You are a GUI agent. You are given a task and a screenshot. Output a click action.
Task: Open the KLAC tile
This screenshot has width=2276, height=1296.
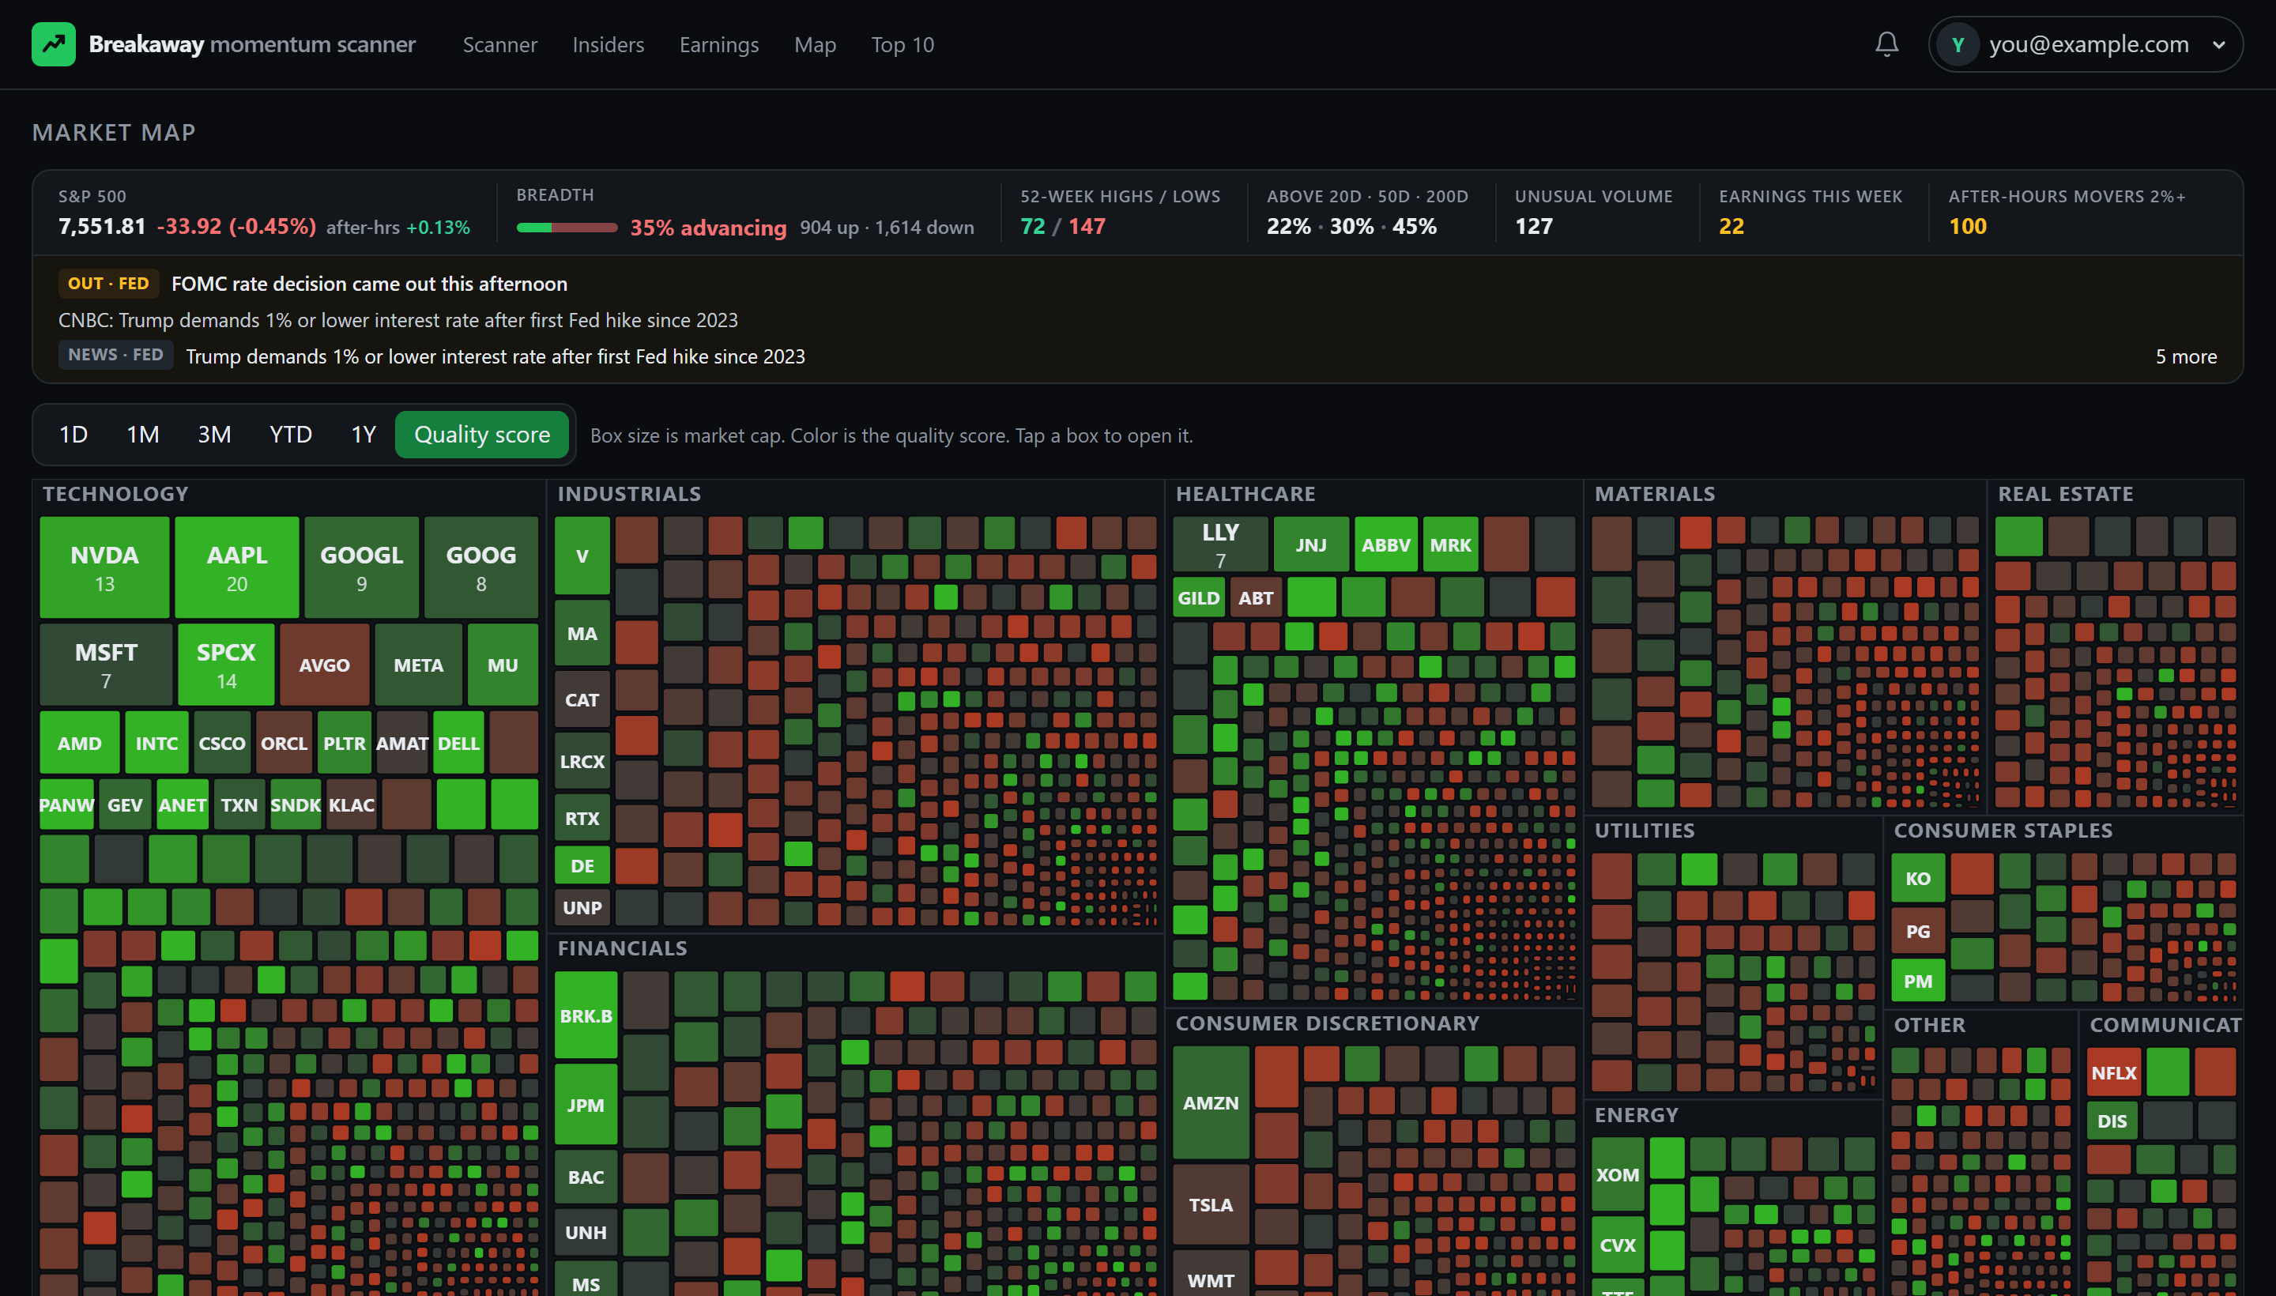(x=352, y=804)
